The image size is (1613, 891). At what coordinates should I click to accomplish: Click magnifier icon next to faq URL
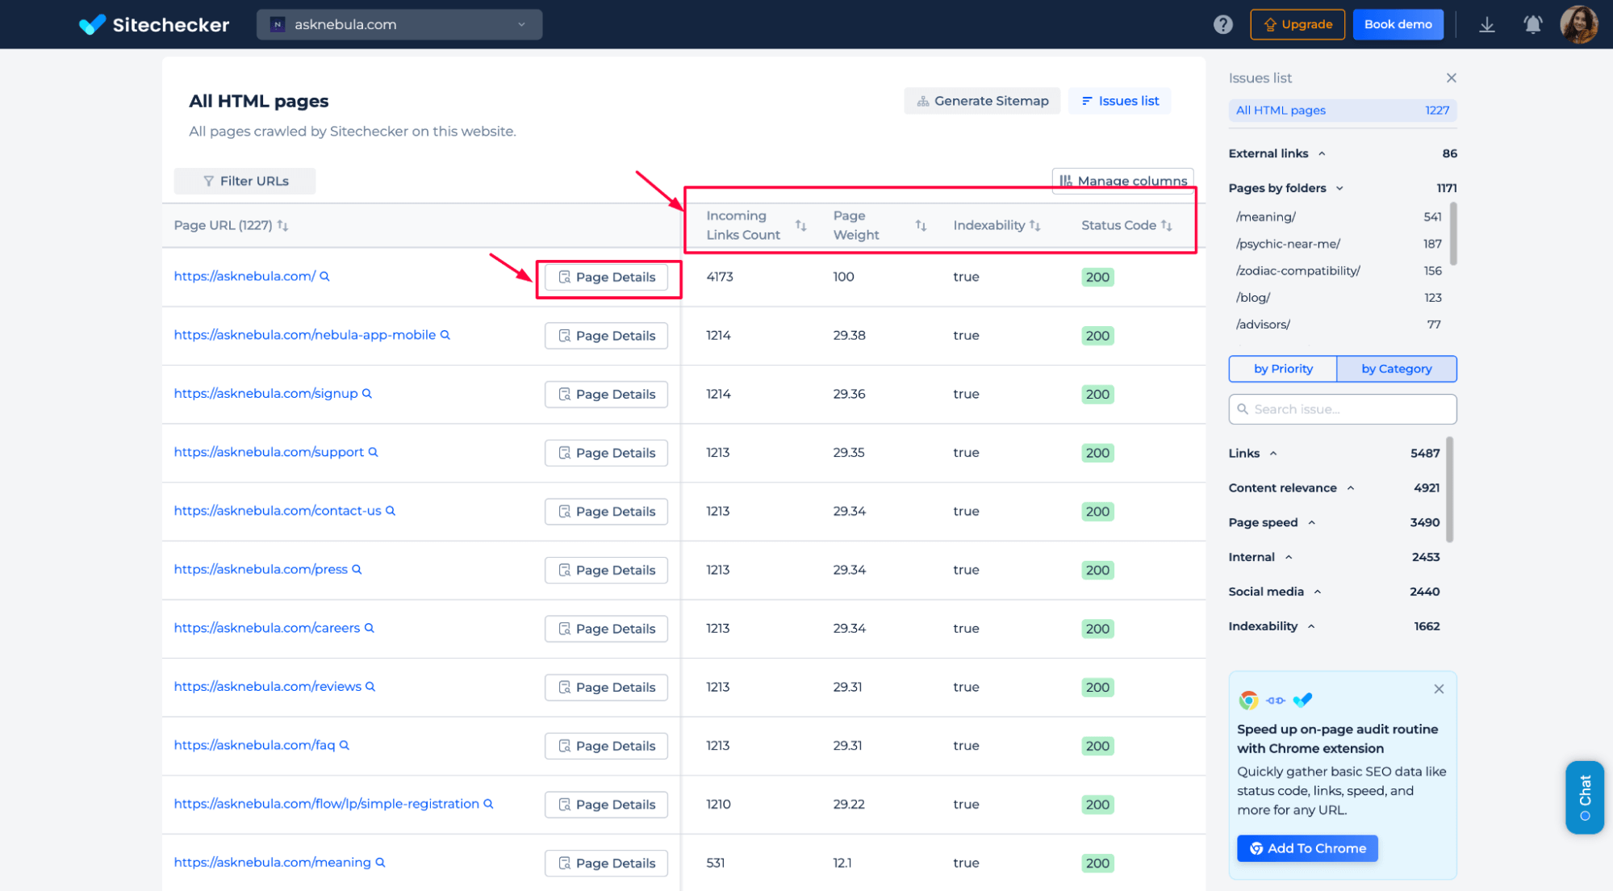(x=344, y=745)
